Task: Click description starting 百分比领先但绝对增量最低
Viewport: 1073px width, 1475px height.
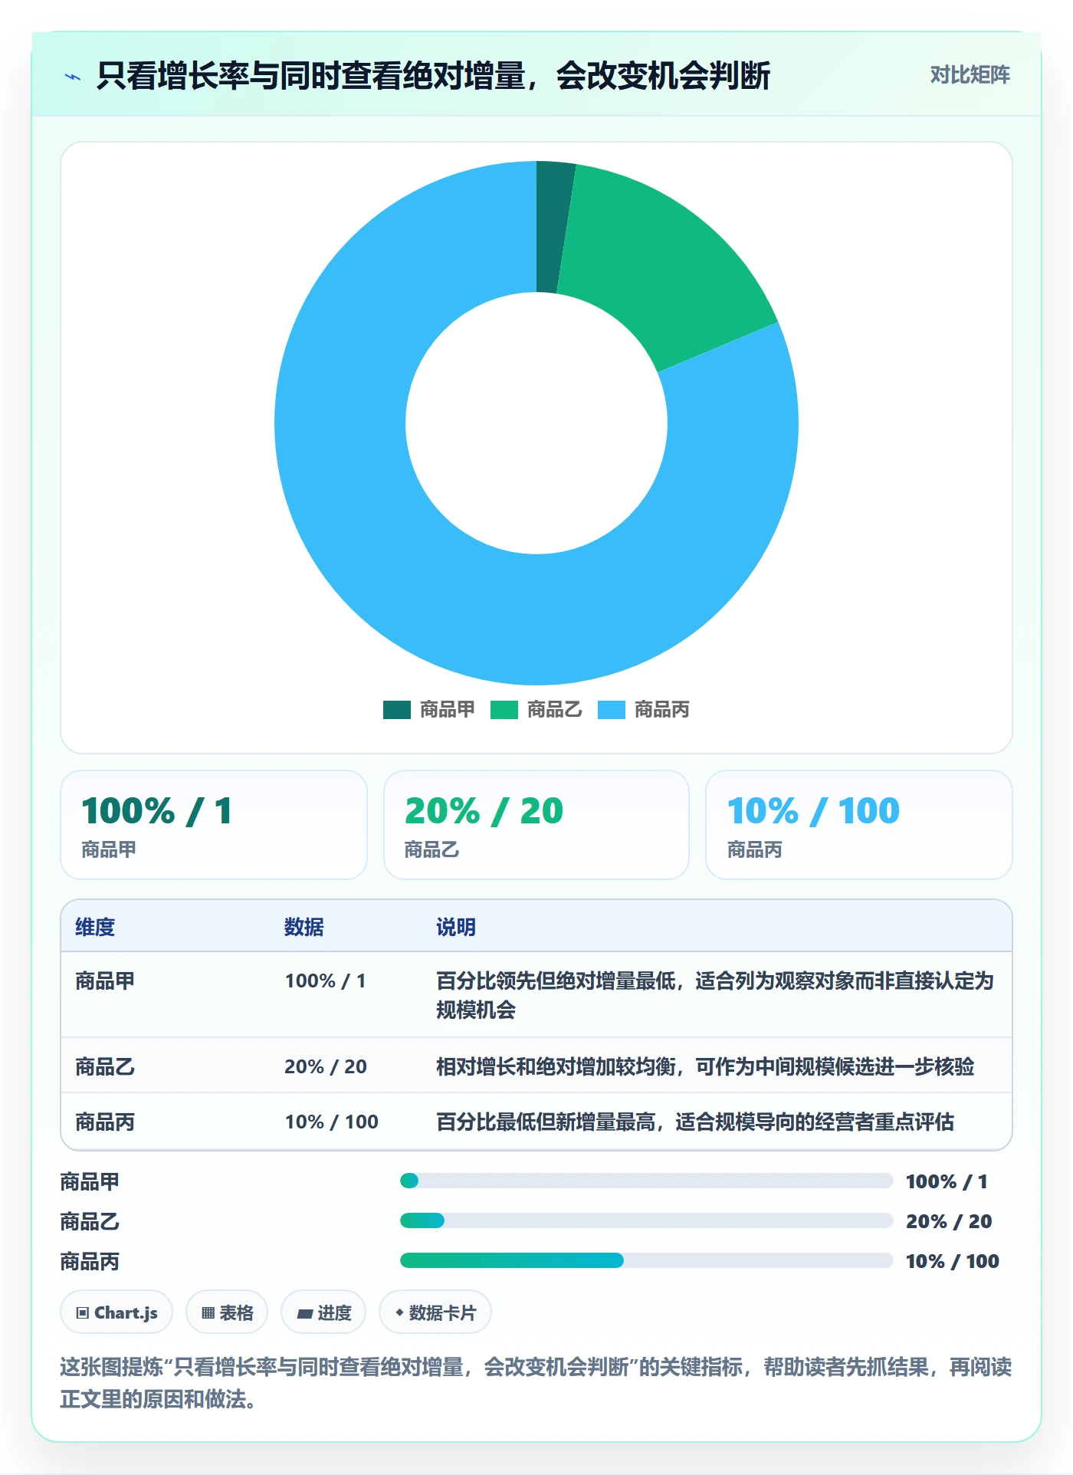Action: tap(715, 995)
